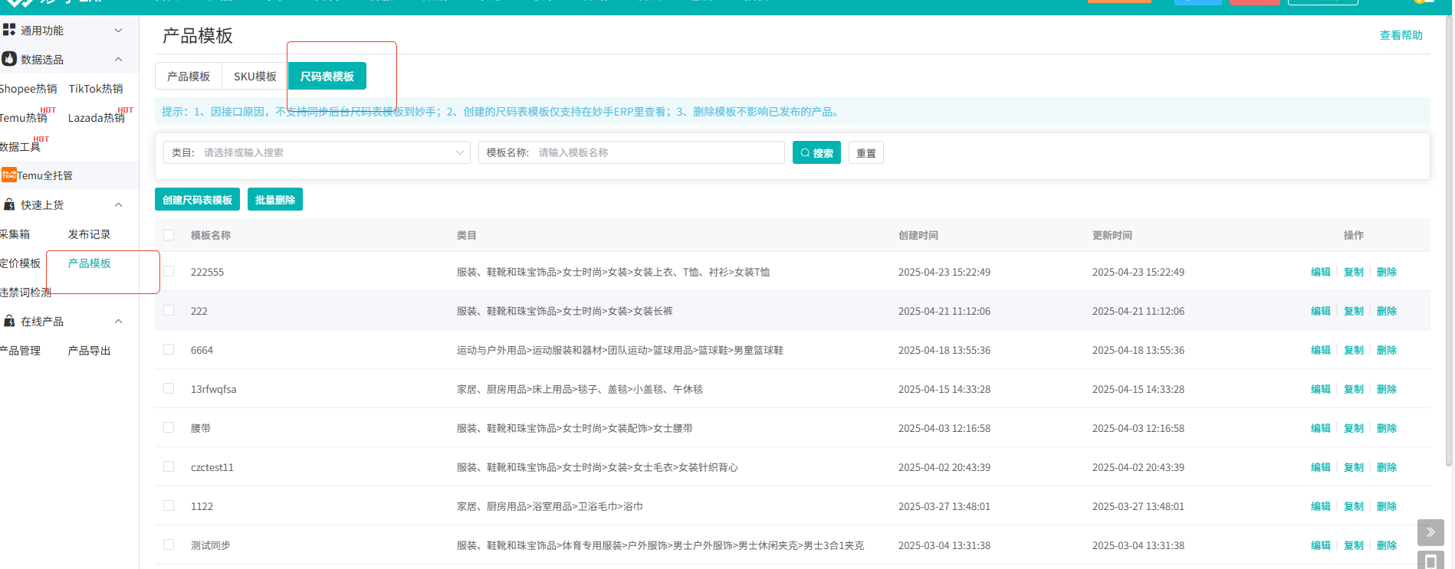
Task: Click the 在线产品 bag icon
Action: point(9,321)
